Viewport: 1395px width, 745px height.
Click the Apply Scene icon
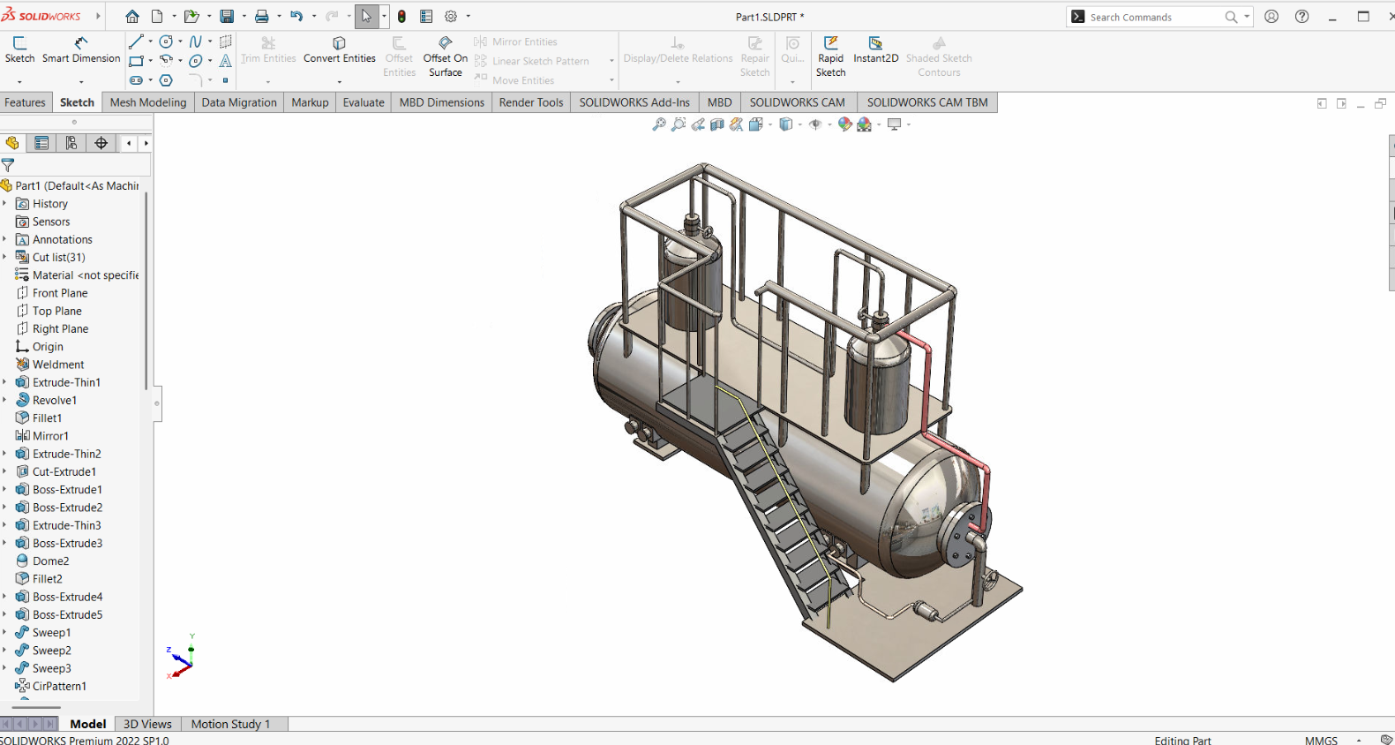(865, 124)
